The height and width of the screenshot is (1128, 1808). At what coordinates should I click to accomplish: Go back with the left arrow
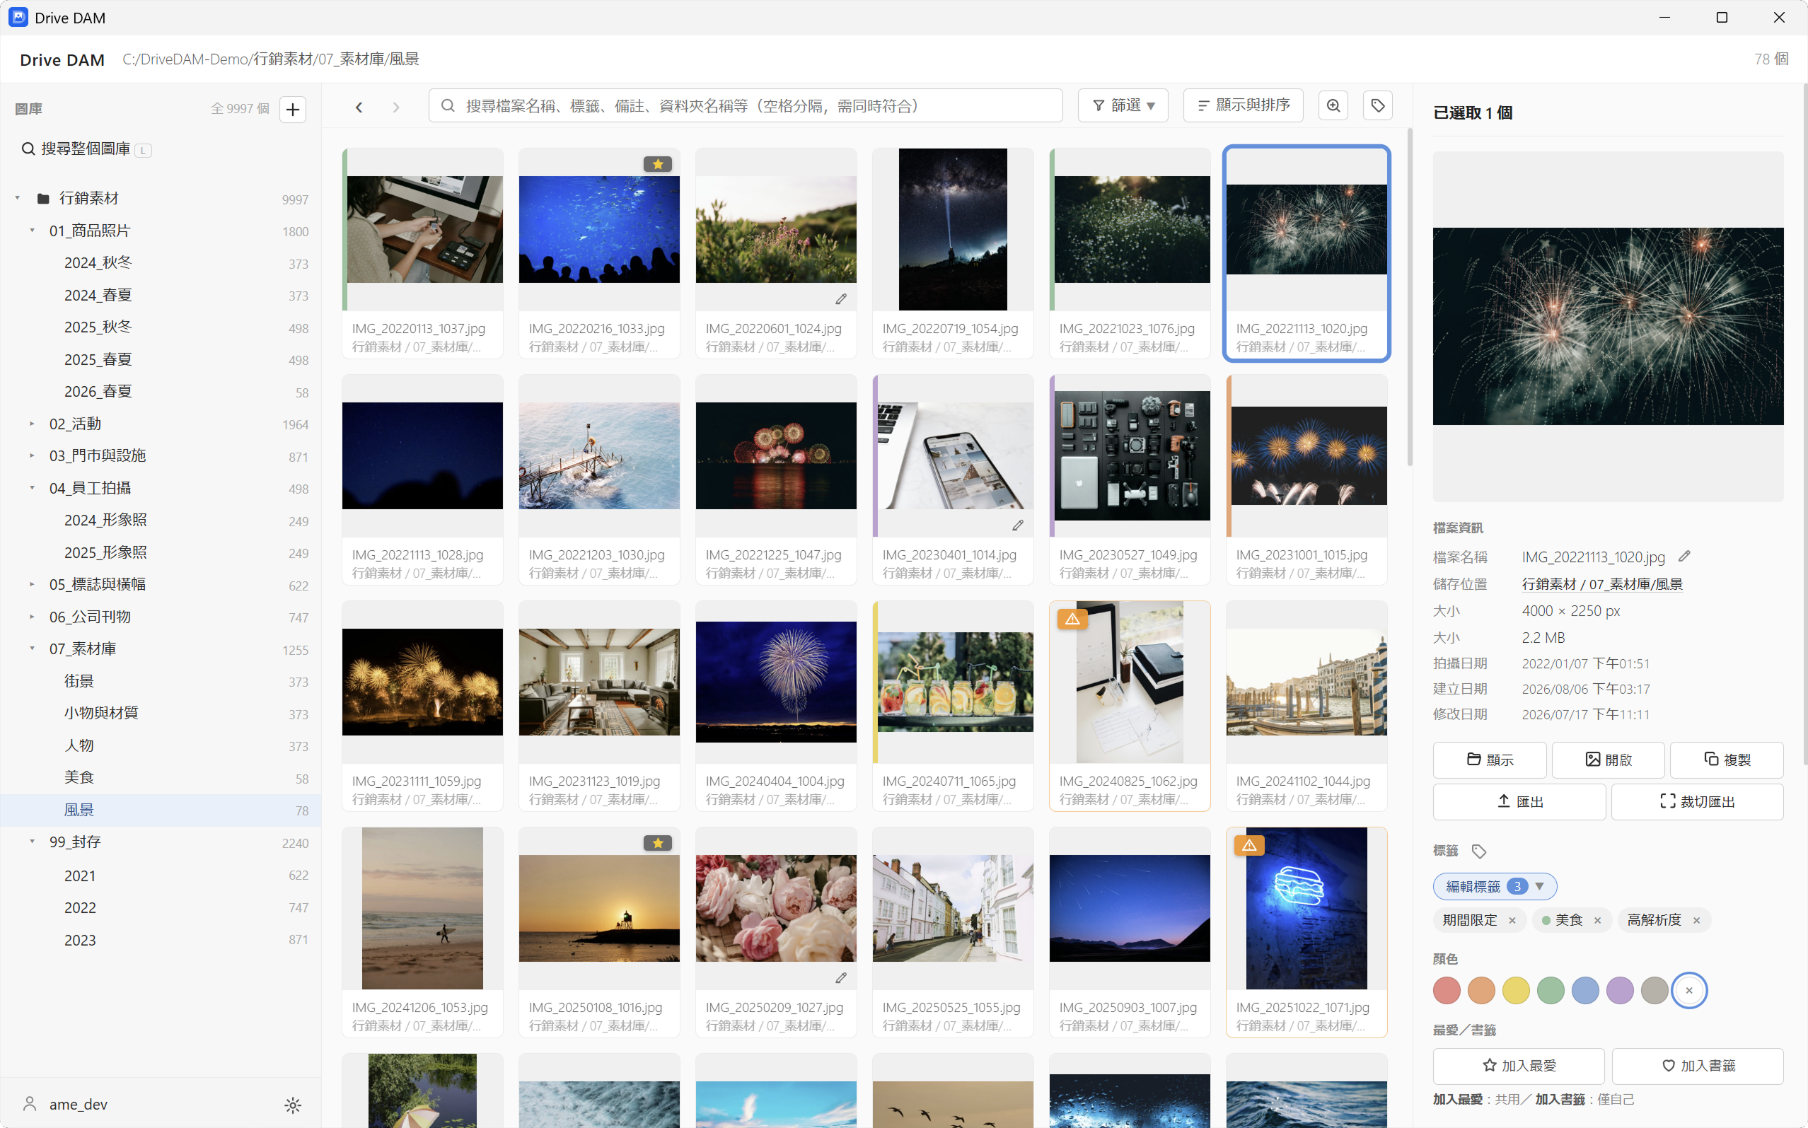tap(359, 107)
